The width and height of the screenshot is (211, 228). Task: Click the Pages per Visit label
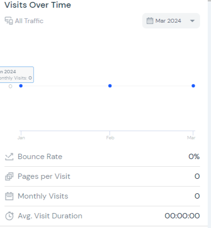pos(44,176)
